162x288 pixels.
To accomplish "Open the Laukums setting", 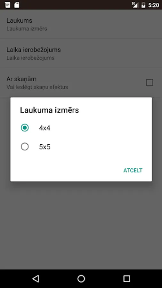I will tap(81, 24).
